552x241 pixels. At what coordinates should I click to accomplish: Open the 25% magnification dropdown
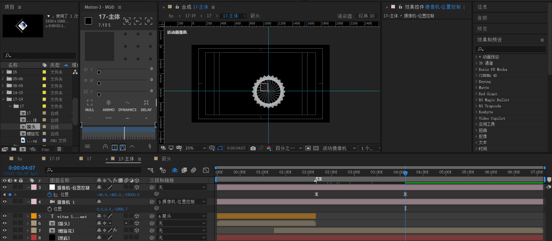[195, 148]
